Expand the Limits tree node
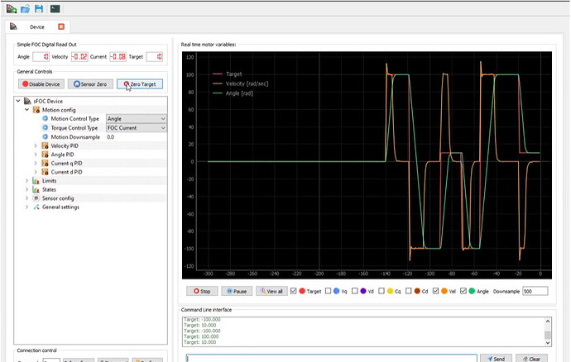Screen dimensions: 571x362 point(27,180)
